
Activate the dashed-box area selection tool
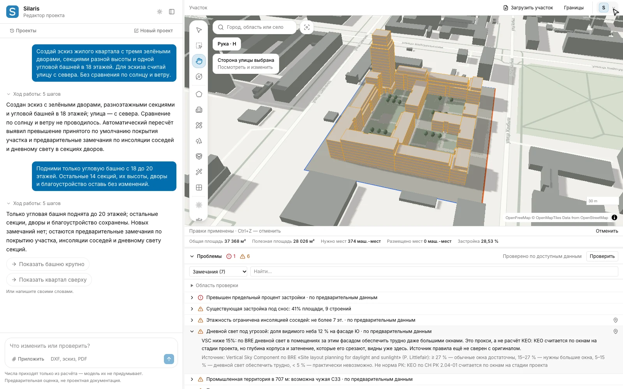tap(199, 46)
